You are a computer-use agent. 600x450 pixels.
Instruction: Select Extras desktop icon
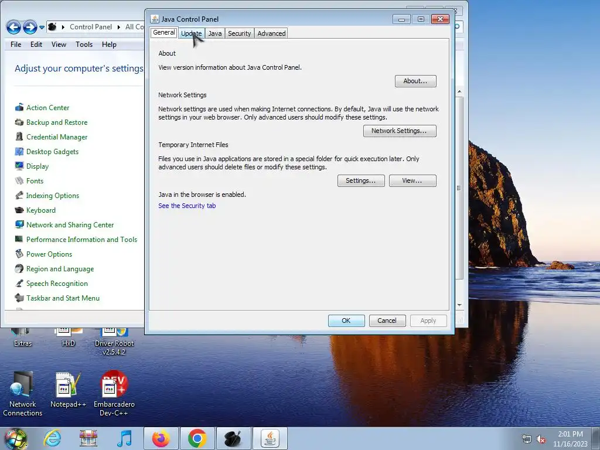pos(22,339)
